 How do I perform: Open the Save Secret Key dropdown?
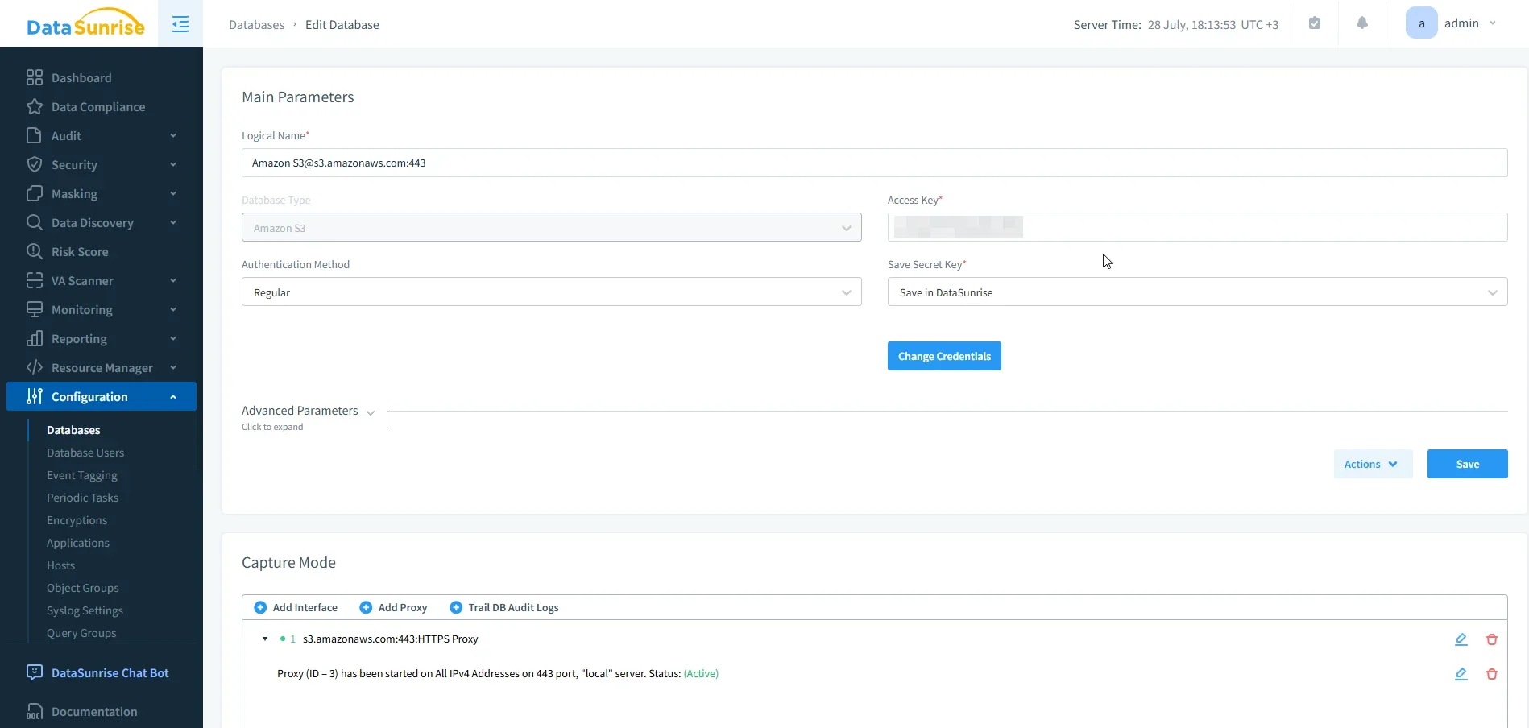1197,292
